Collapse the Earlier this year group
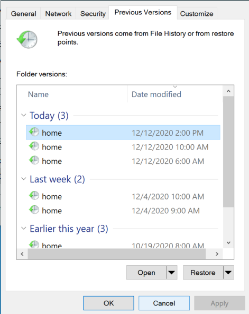Image resolution: width=249 pixels, height=314 pixels. (x=24, y=228)
